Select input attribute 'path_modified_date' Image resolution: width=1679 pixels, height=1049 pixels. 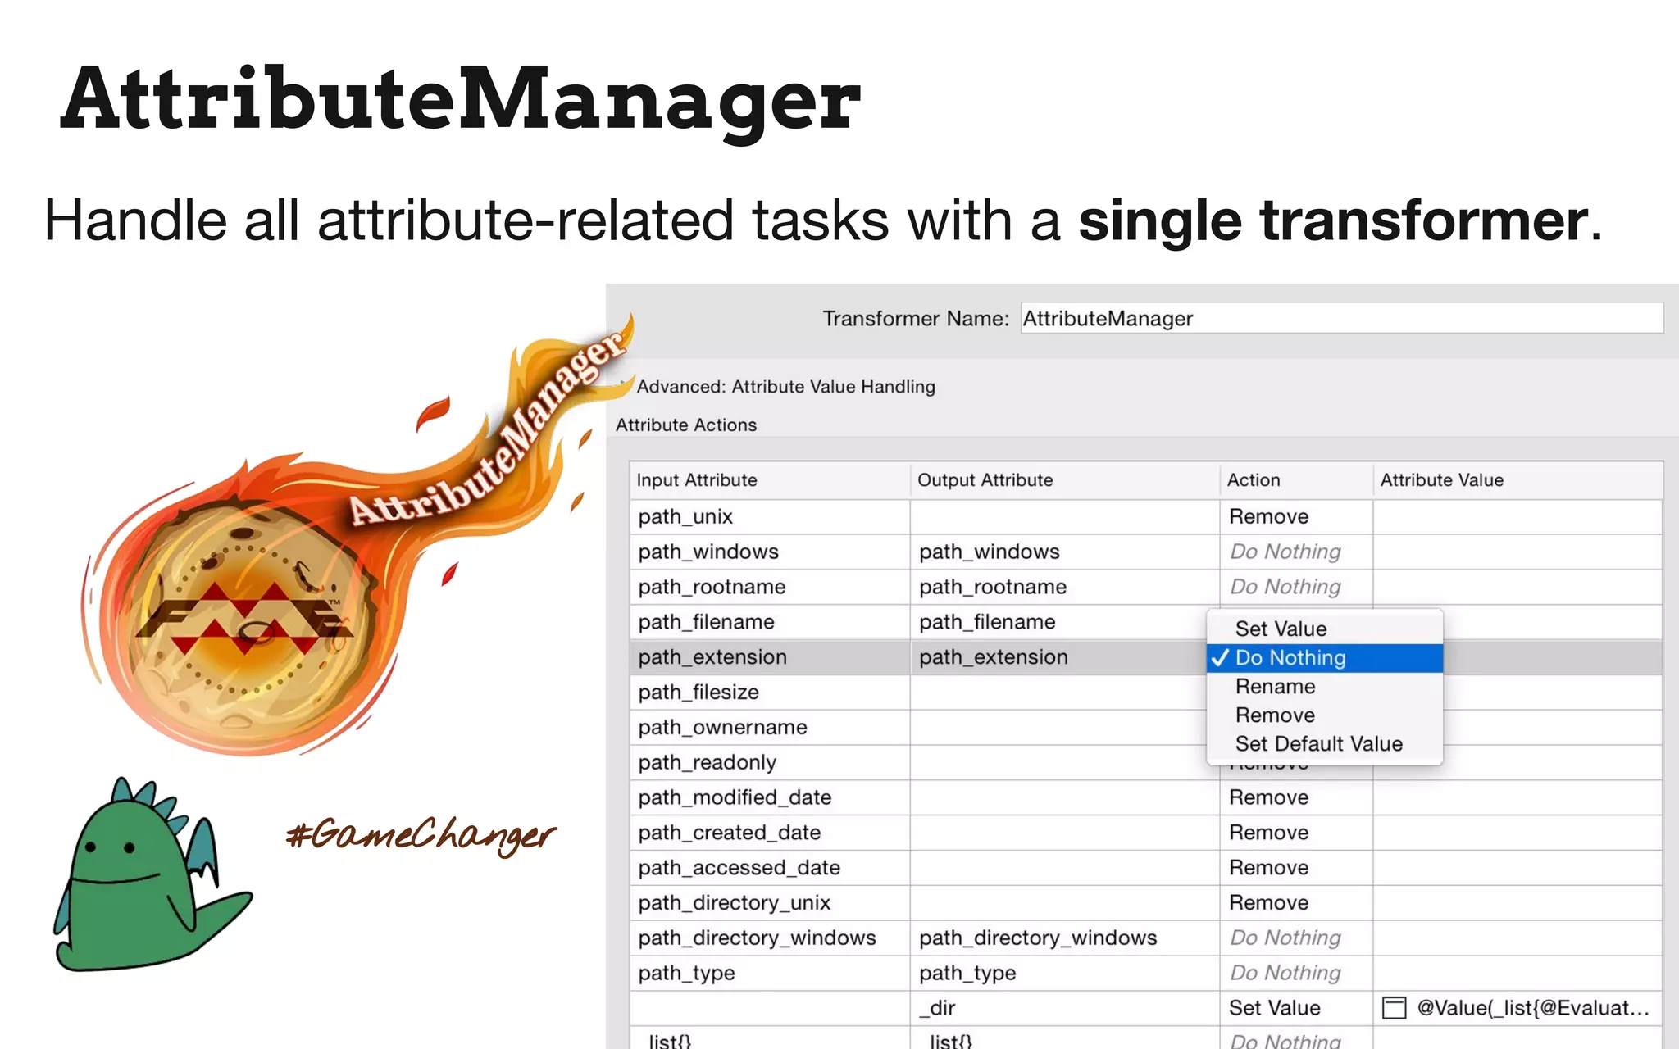pyautogui.click(x=770, y=798)
